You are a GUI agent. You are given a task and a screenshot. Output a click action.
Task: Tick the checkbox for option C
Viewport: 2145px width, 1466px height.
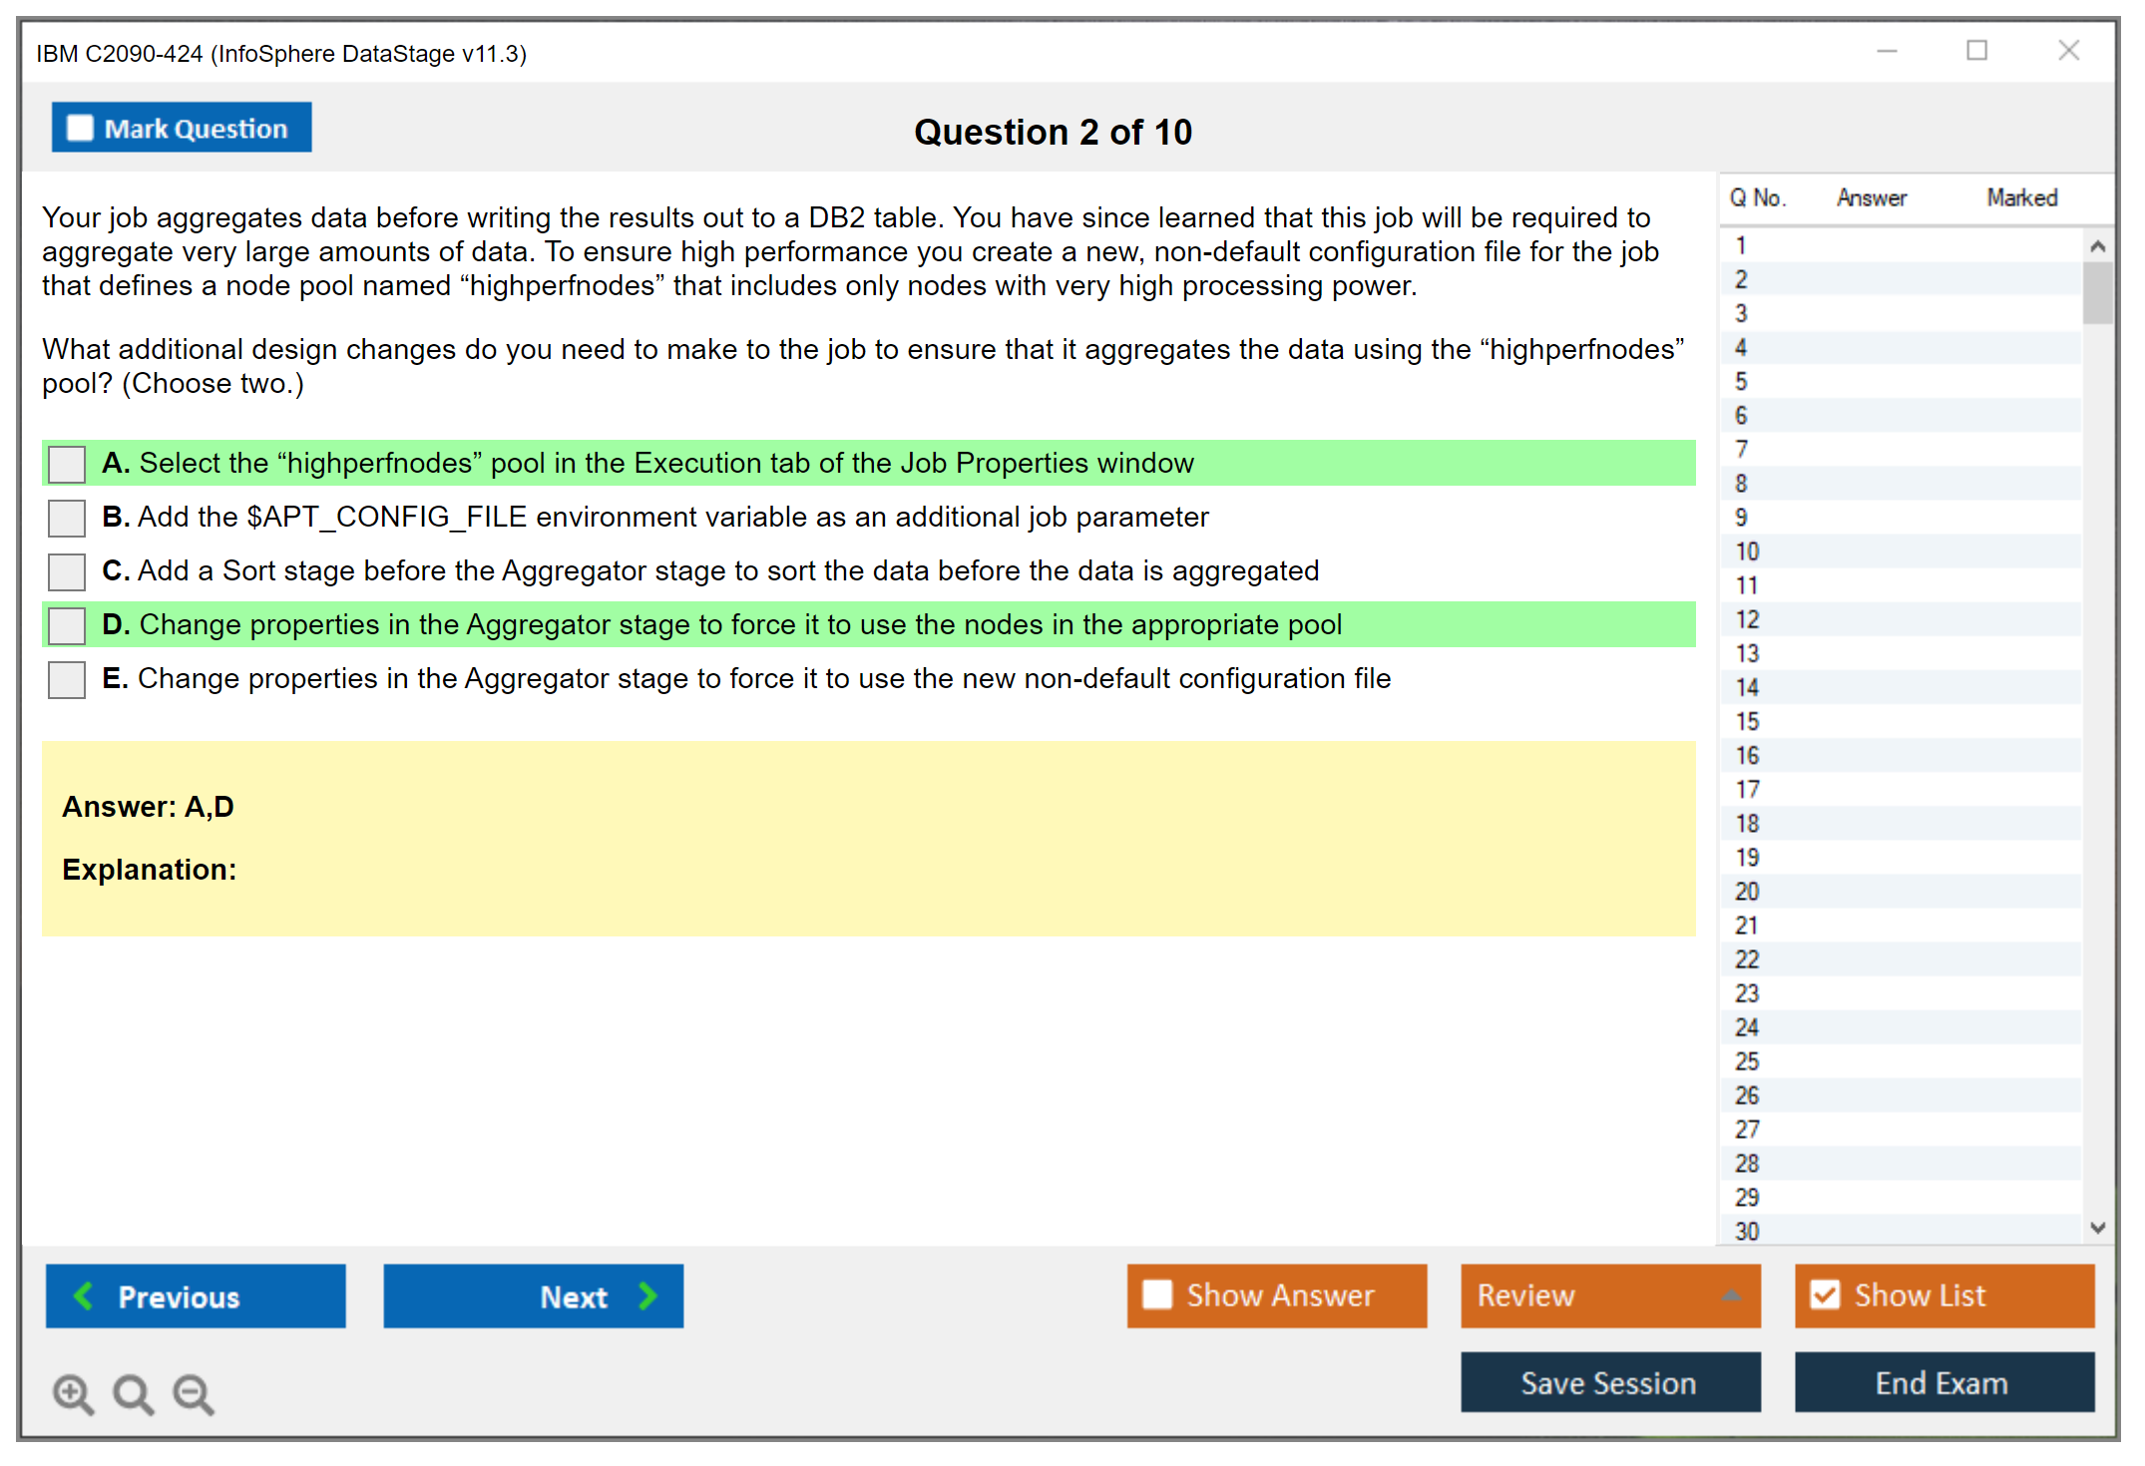67,571
